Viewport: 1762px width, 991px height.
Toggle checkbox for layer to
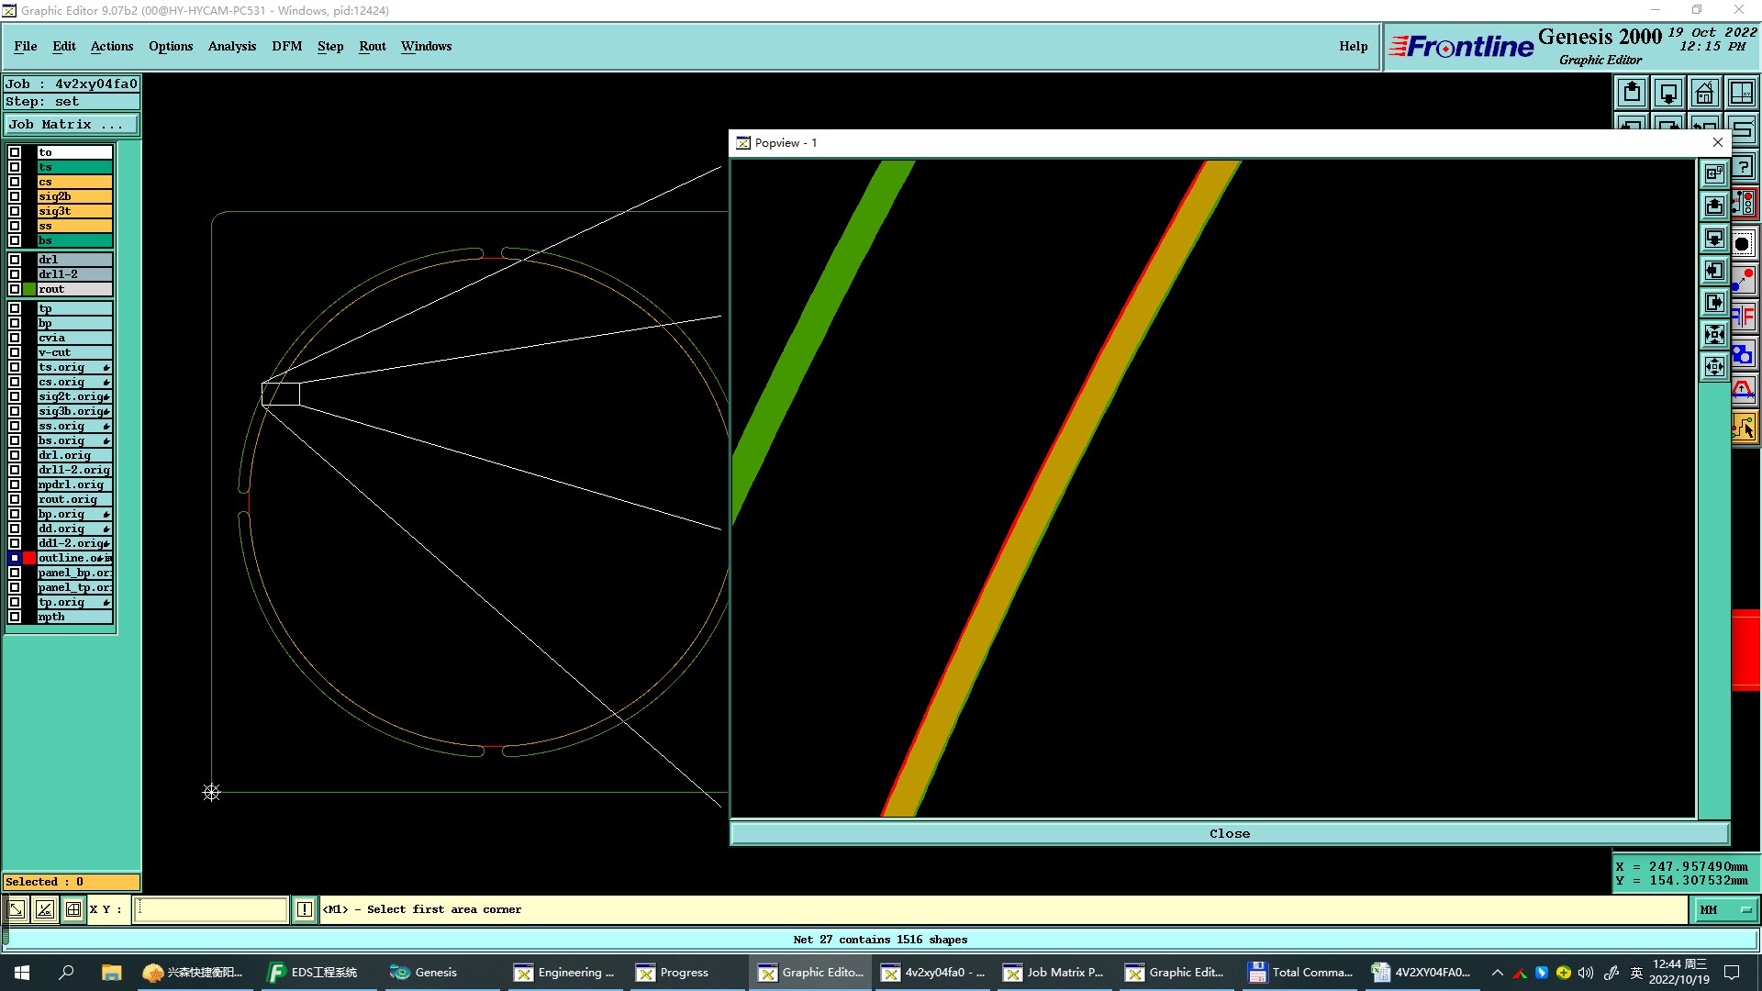coord(15,152)
